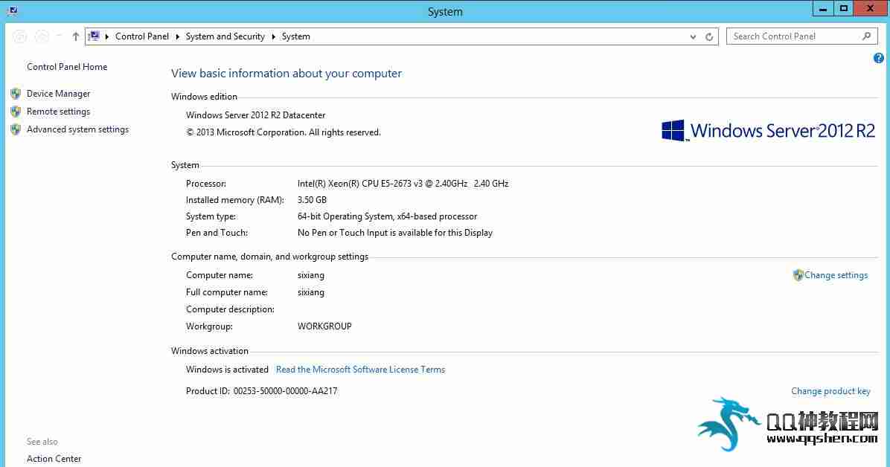This screenshot has height=467, width=890.
Task: Click the Back navigation arrow
Action: point(20,36)
